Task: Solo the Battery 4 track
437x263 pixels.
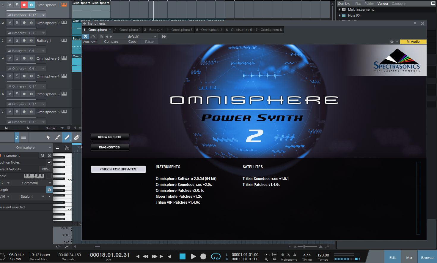Action: (17, 40)
